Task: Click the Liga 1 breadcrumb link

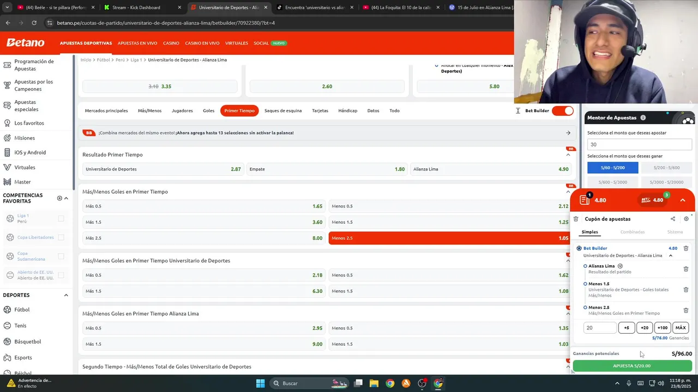Action: [x=136, y=60]
